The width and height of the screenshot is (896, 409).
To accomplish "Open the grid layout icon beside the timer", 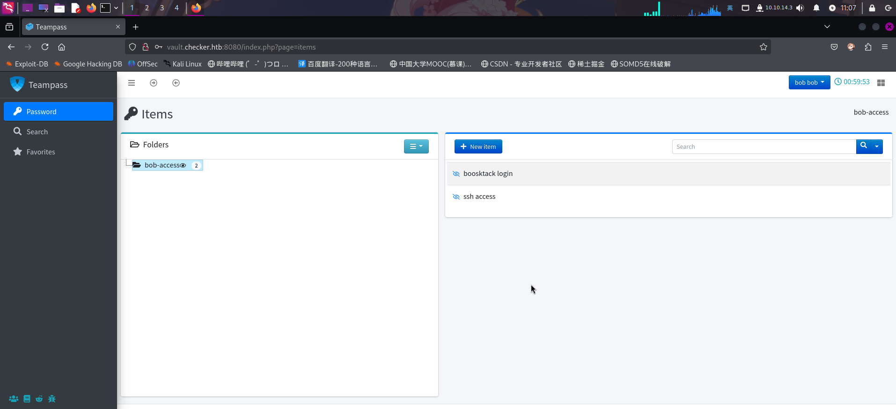I will (x=881, y=83).
